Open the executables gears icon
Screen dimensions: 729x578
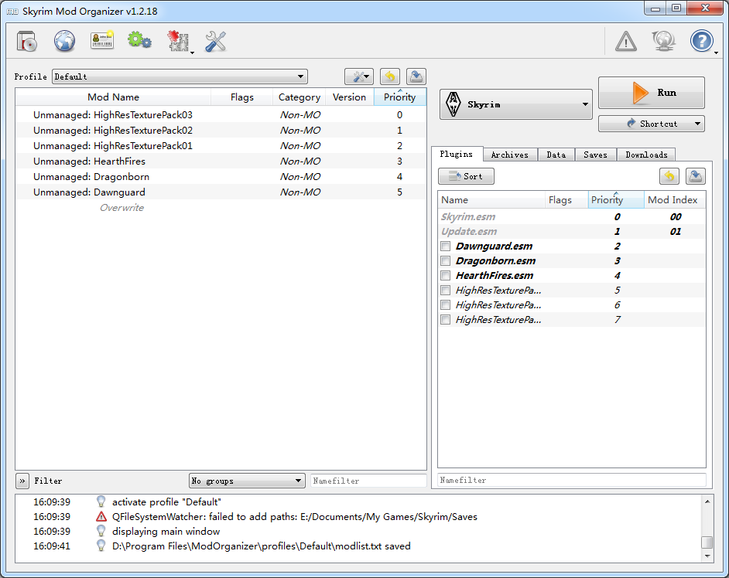point(139,40)
